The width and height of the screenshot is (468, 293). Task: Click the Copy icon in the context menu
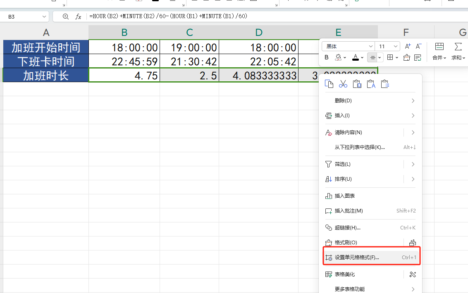coord(329,84)
